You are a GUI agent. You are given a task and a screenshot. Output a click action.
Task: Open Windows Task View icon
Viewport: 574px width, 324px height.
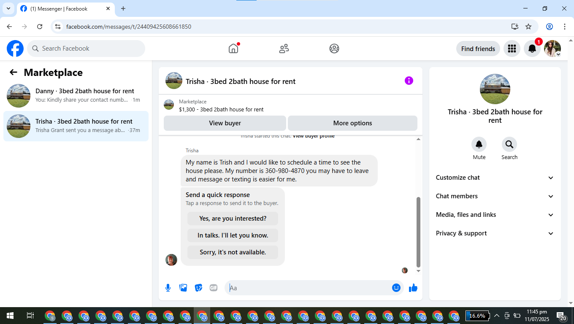point(30,316)
